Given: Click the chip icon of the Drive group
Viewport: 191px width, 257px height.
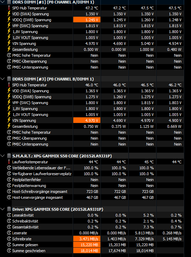Looking at the screenshot, I should tap(9, 209).
